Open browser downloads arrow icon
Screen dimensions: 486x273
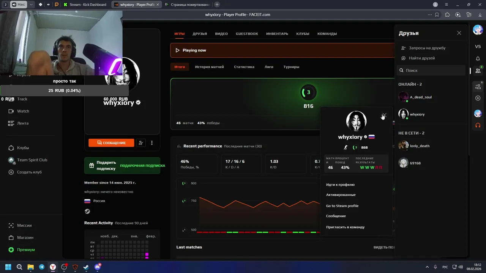click(480, 15)
